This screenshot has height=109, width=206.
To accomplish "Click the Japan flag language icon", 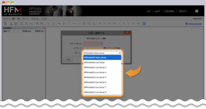I will [197, 11].
